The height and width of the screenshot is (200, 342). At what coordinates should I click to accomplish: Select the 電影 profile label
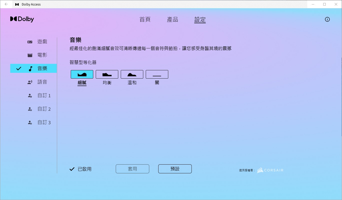[42, 55]
